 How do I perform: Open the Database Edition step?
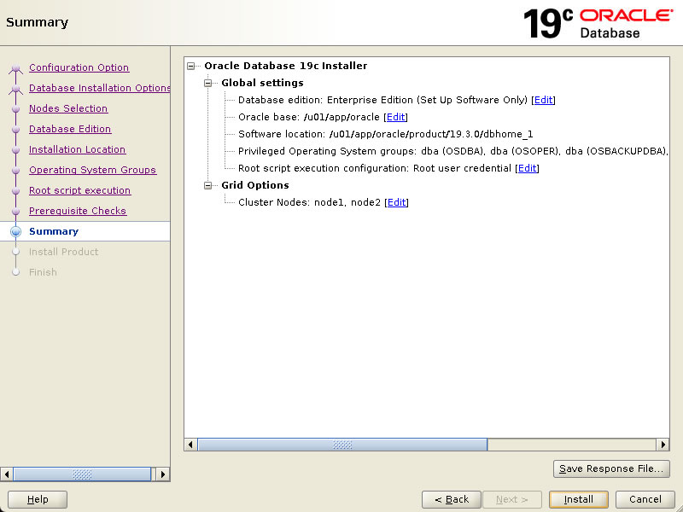coord(70,129)
